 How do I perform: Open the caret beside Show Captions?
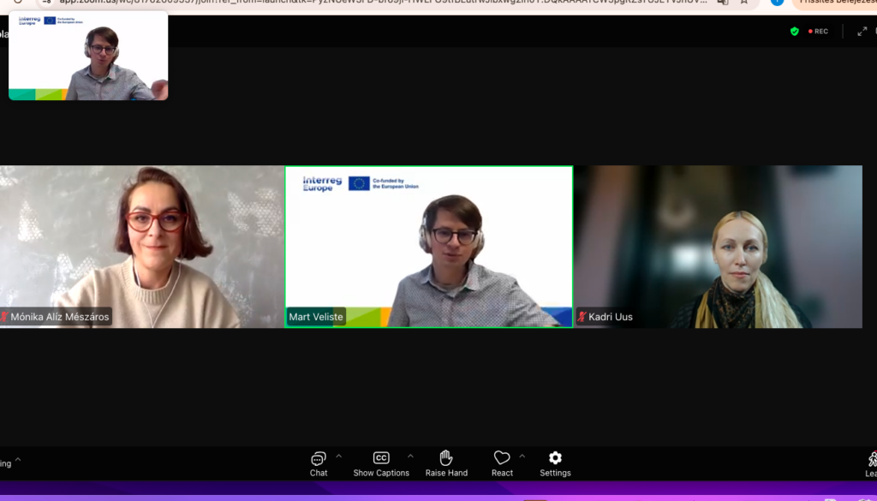click(410, 456)
